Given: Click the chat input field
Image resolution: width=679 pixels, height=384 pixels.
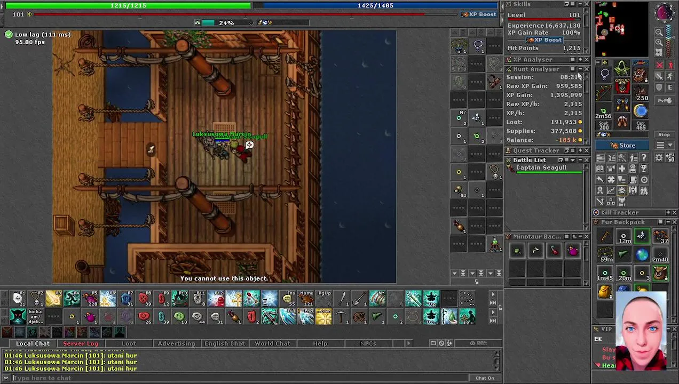Looking at the screenshot, I should click(x=240, y=378).
